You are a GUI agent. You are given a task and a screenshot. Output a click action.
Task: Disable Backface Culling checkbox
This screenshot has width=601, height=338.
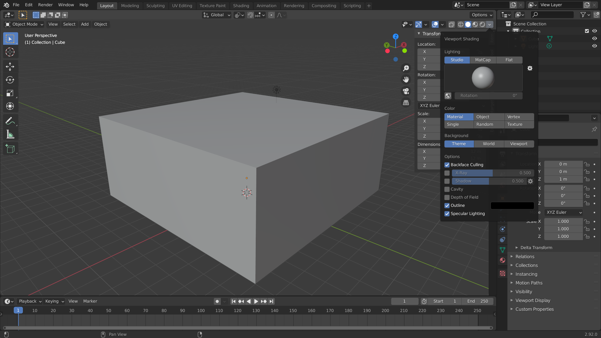pos(447,165)
